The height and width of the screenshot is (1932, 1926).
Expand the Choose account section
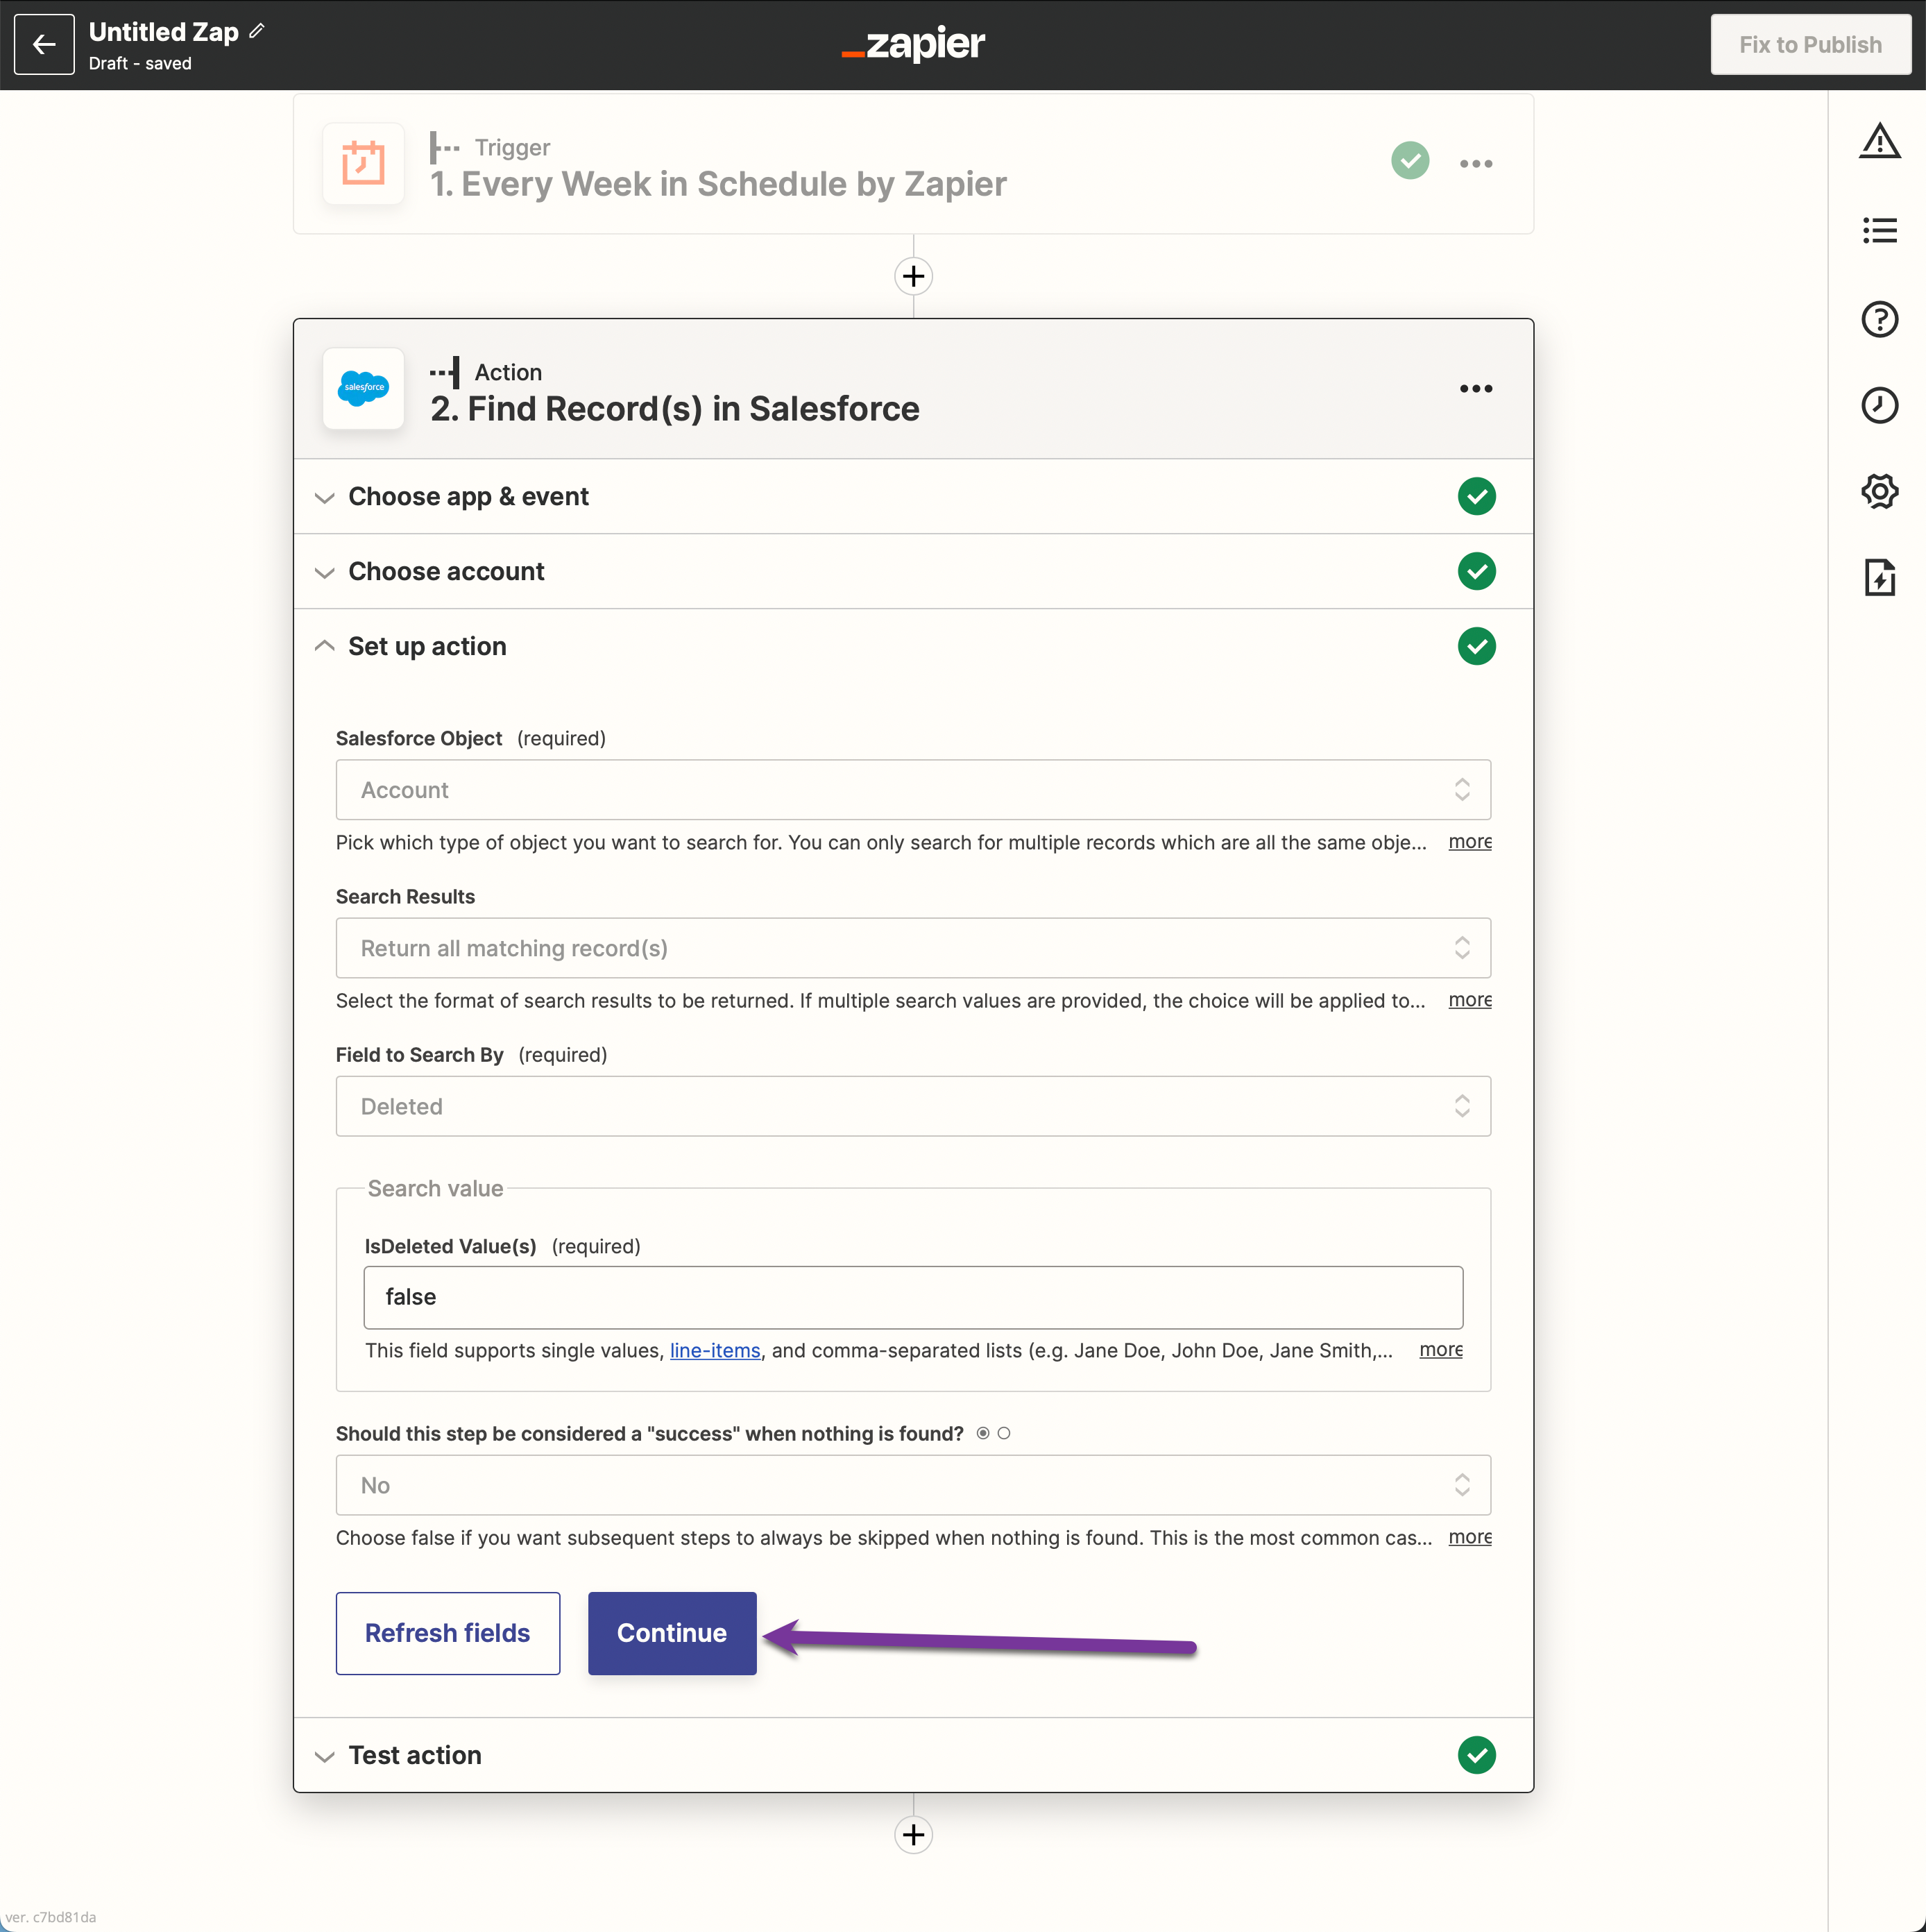pos(913,571)
